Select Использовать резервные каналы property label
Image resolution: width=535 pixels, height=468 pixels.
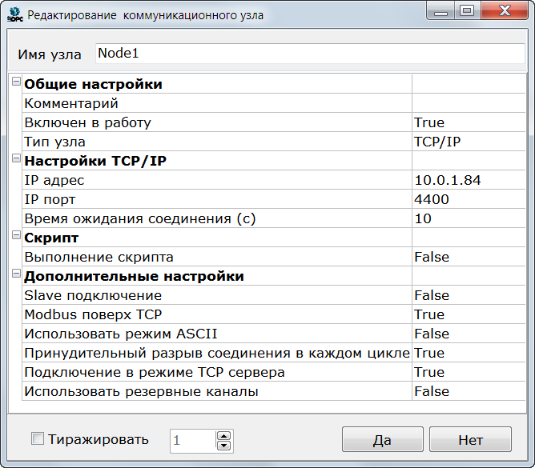(x=141, y=391)
